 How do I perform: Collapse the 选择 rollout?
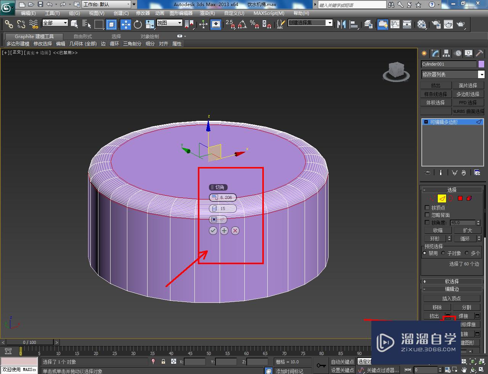point(452,189)
